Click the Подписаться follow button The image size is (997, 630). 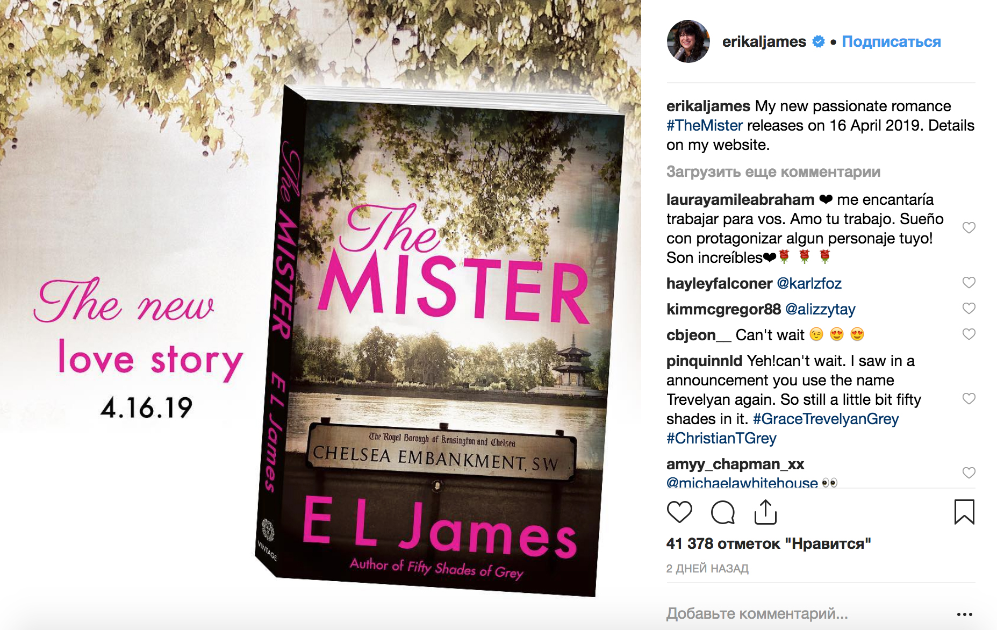tap(891, 41)
